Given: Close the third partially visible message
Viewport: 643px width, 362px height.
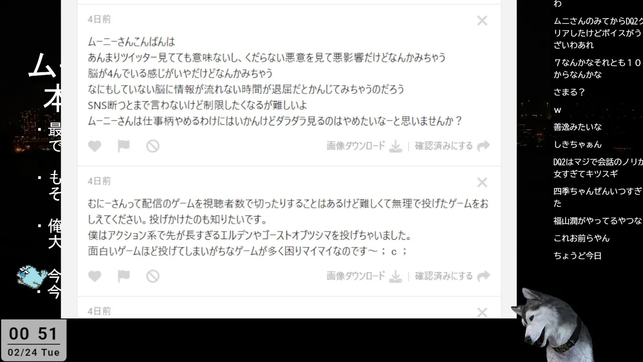Looking at the screenshot, I should point(482,313).
